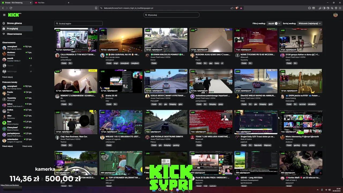343x193 pixels.
Task: Open the music note toolbar icon
Action: pos(320,8)
